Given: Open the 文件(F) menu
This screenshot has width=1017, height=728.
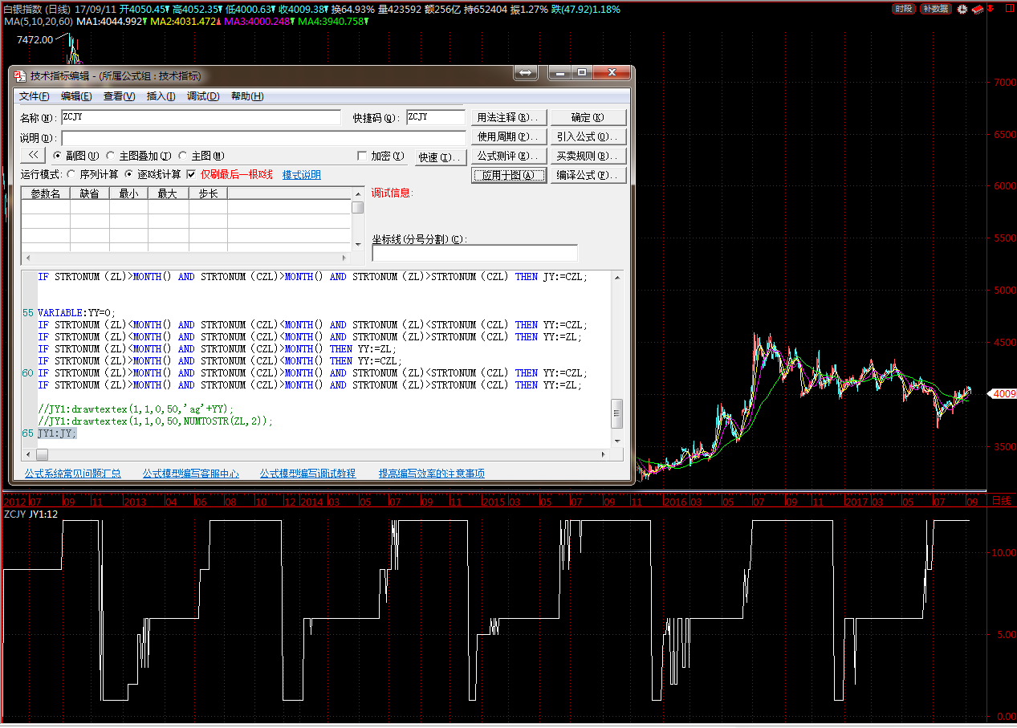Looking at the screenshot, I should (34, 96).
